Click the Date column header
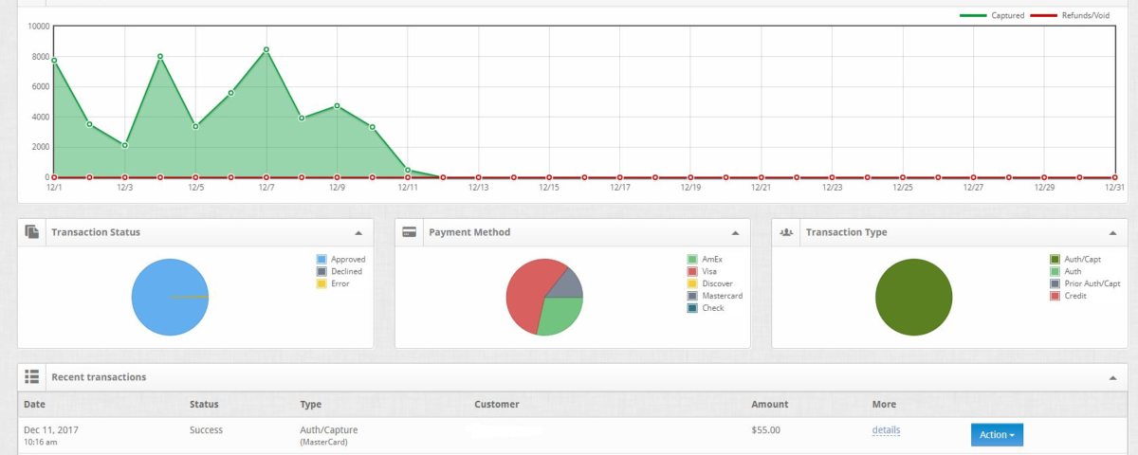 tap(34, 405)
